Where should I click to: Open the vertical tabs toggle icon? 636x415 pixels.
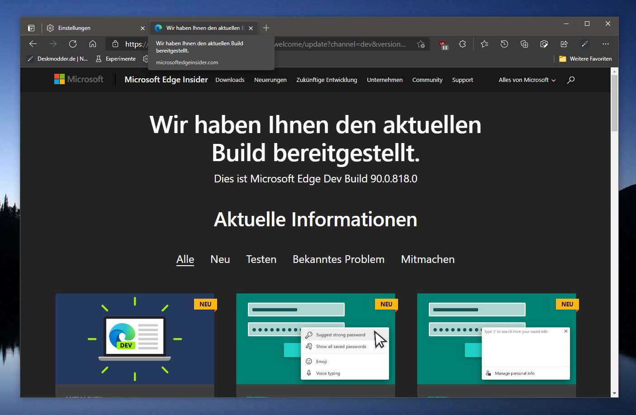click(31, 28)
